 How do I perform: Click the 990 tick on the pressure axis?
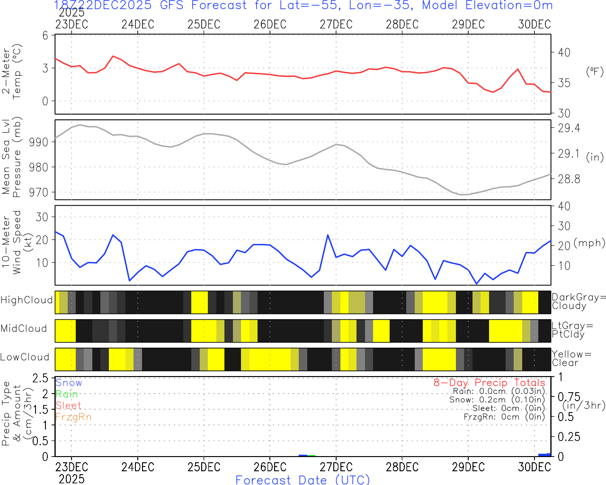point(39,142)
